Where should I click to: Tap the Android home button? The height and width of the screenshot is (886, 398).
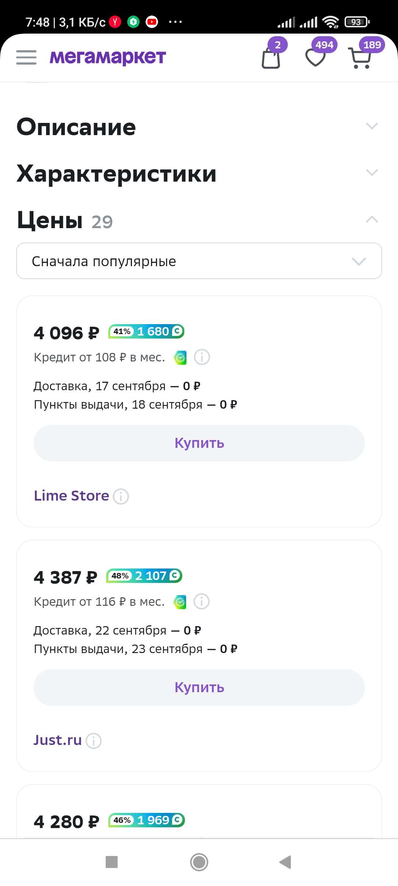pyautogui.click(x=199, y=862)
